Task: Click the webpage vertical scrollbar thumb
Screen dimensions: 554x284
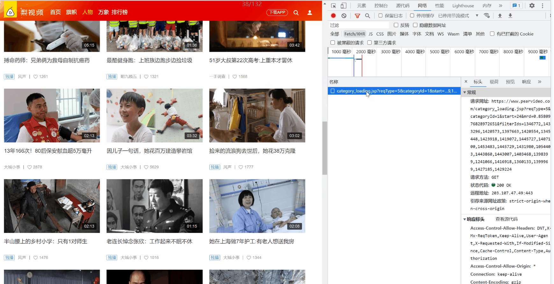Action: [325, 148]
